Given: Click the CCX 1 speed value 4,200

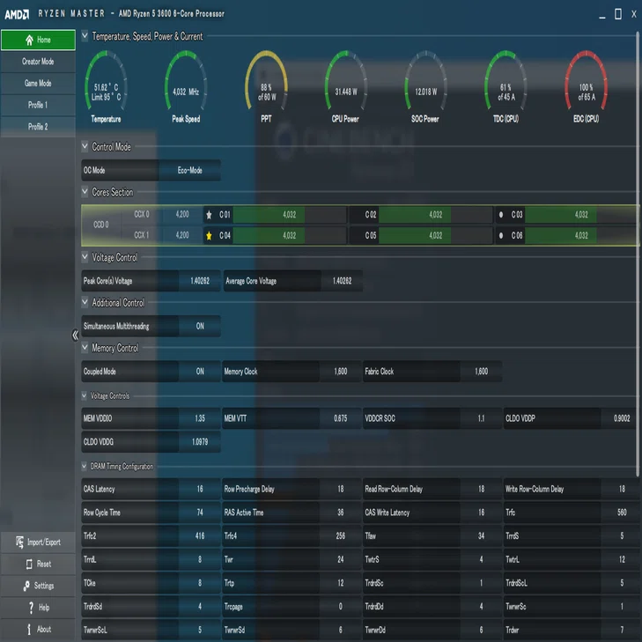Looking at the screenshot, I should (182, 235).
